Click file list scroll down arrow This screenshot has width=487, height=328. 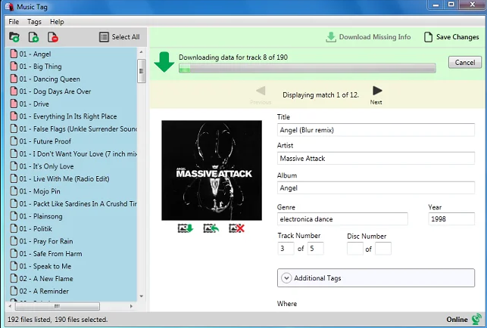(x=142, y=296)
